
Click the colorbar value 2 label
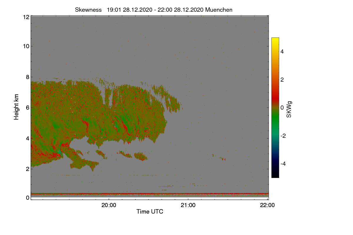pos(282,80)
